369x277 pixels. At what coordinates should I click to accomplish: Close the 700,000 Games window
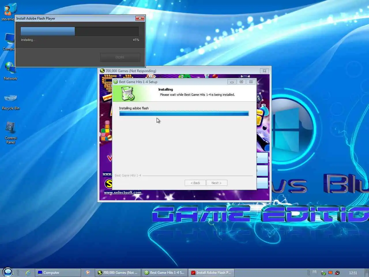tap(264, 71)
